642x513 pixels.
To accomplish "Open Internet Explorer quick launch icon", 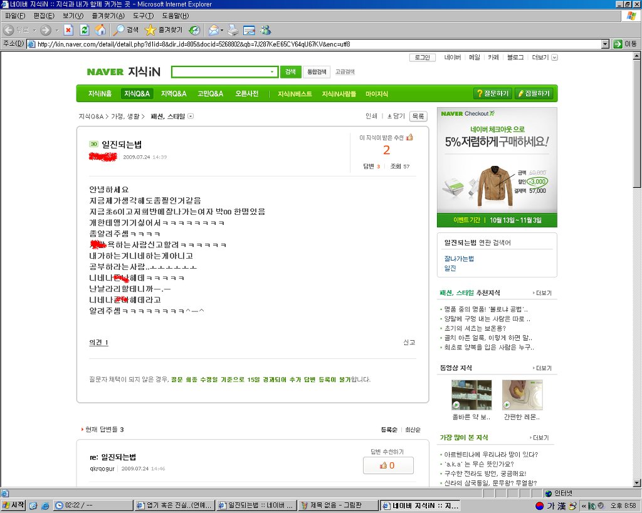I will point(45,505).
